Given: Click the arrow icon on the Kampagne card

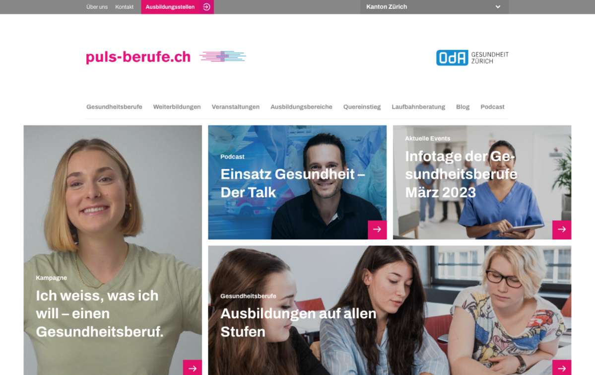Looking at the screenshot, I should click(x=193, y=368).
